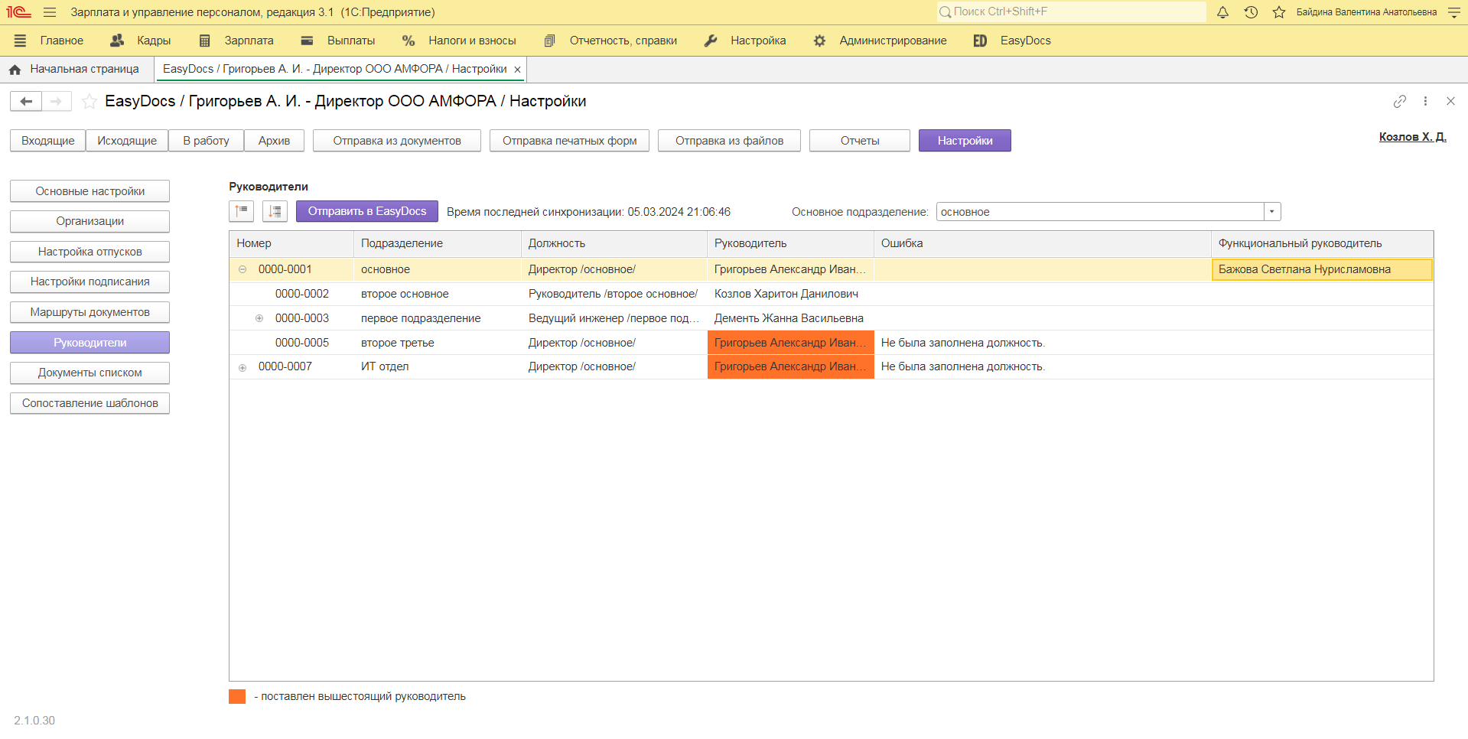Viewport: 1468px width, 739px height.
Task: Click the Функциональный руководитель column header
Action: (1322, 243)
